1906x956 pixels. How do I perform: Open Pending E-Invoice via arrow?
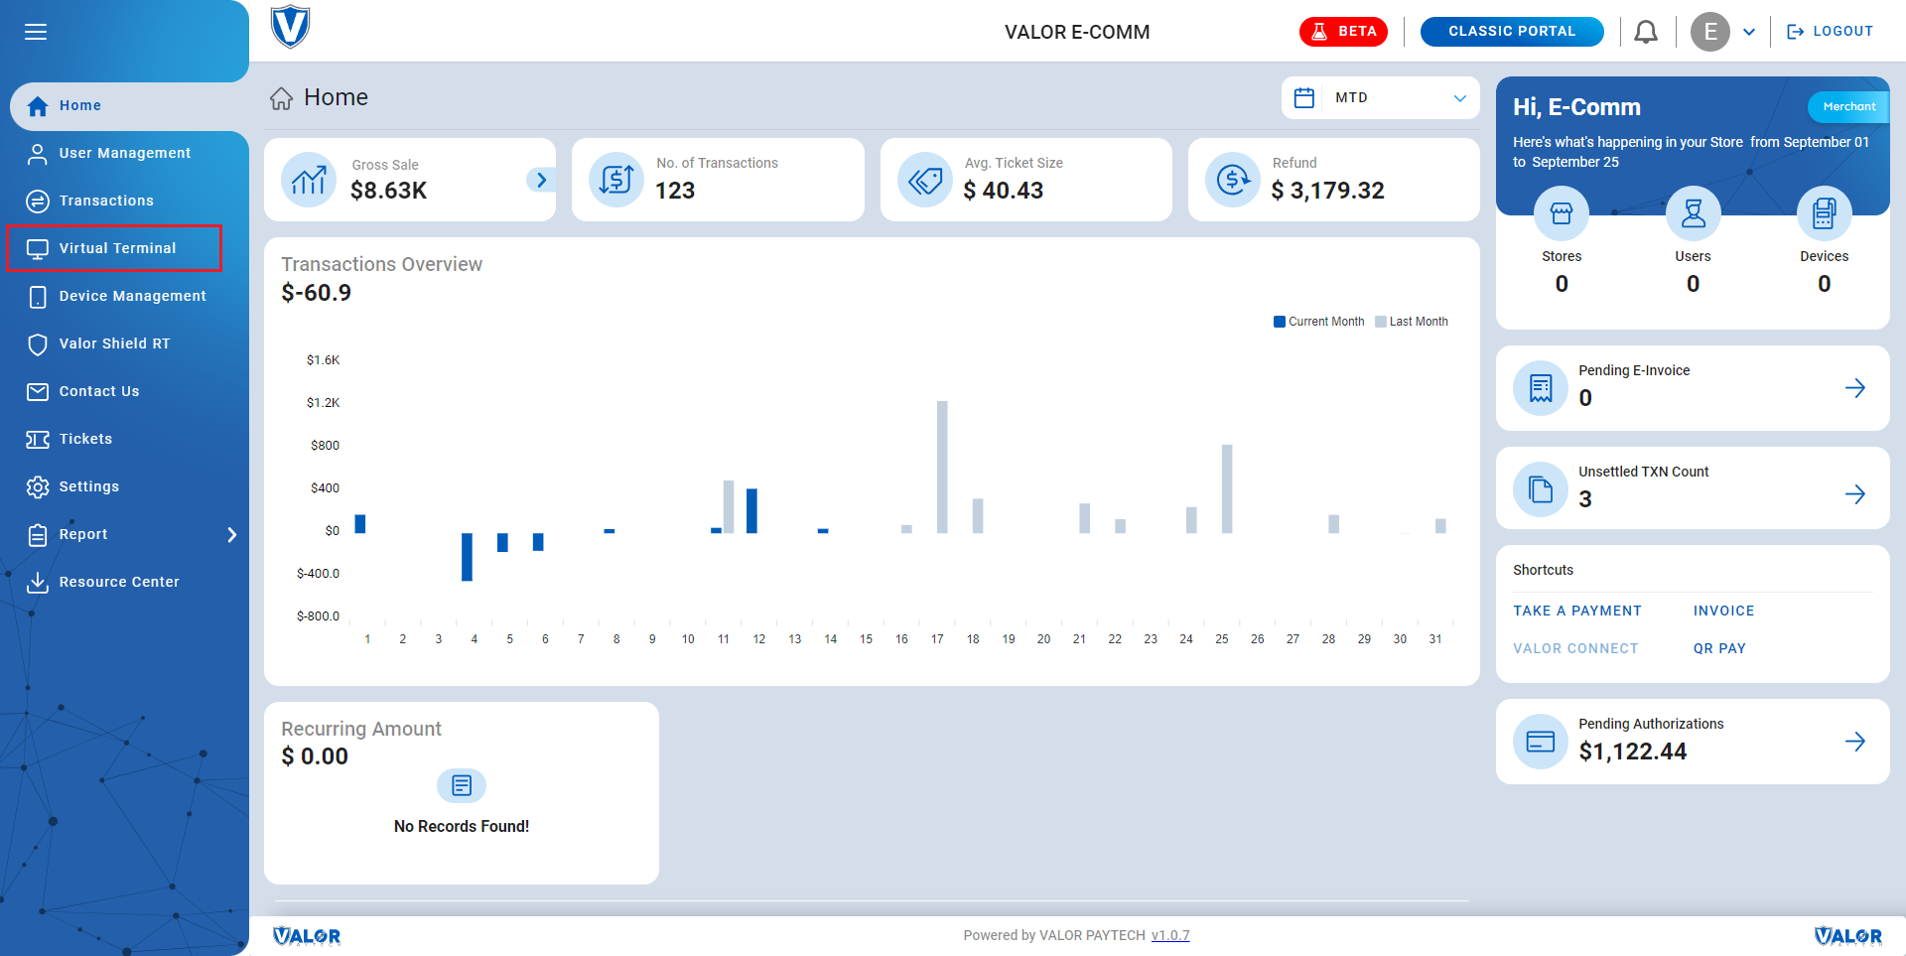click(x=1855, y=388)
